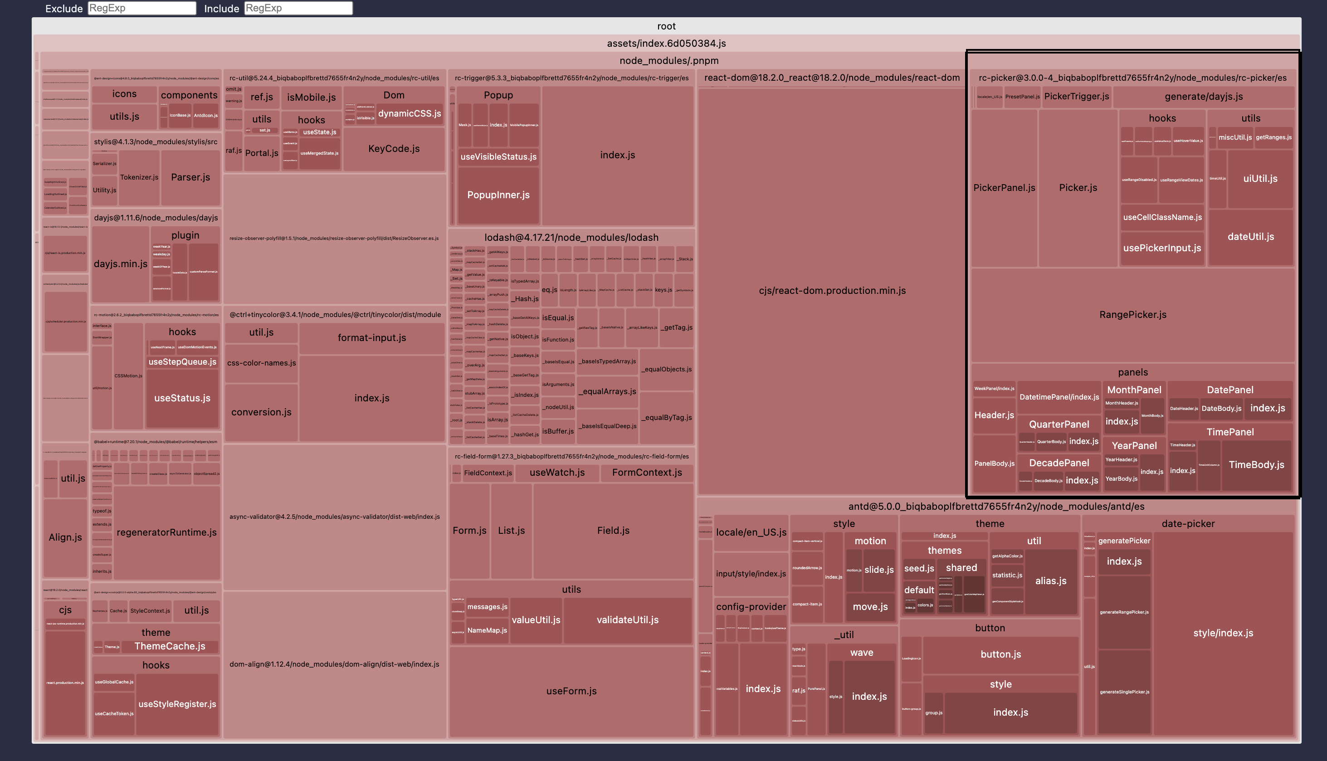Select the MonthPanel block in panels

(1134, 390)
